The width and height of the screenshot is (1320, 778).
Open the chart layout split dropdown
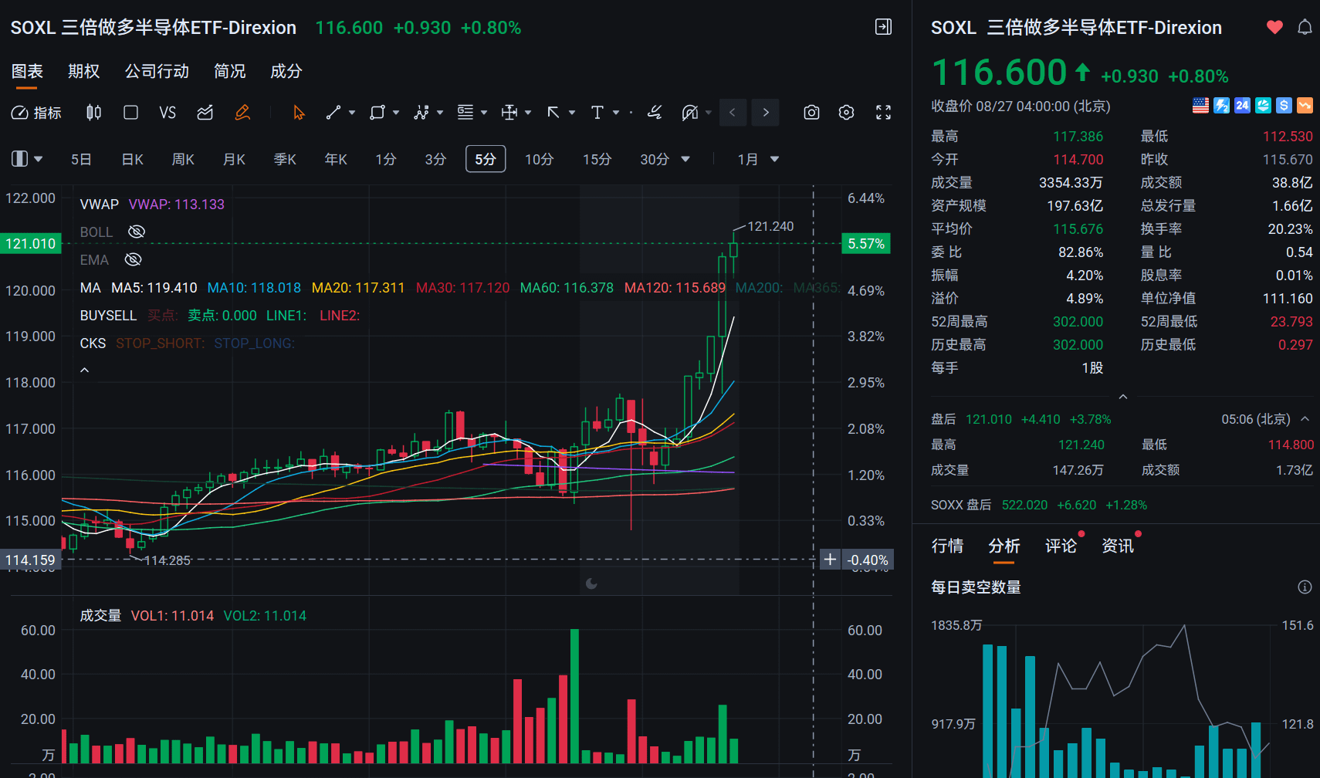pyautogui.click(x=27, y=159)
